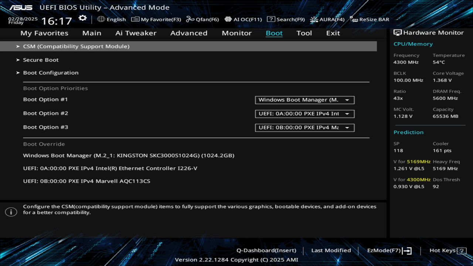Show Hot Keys list
473x266 pixels.
coord(448,250)
